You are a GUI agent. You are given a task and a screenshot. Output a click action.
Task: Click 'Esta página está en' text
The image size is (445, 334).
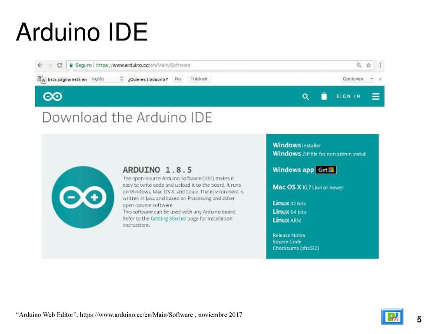(67, 80)
